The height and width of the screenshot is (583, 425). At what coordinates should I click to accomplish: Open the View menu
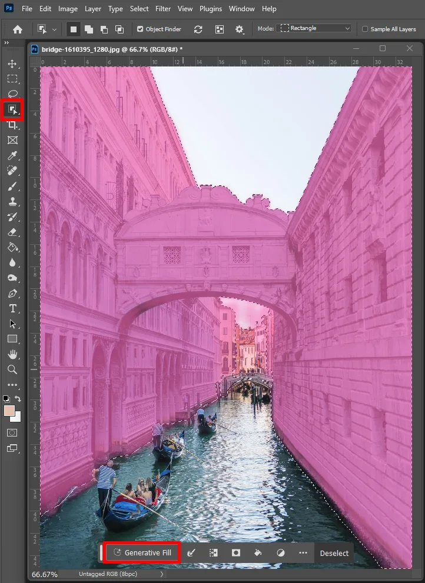(x=185, y=9)
